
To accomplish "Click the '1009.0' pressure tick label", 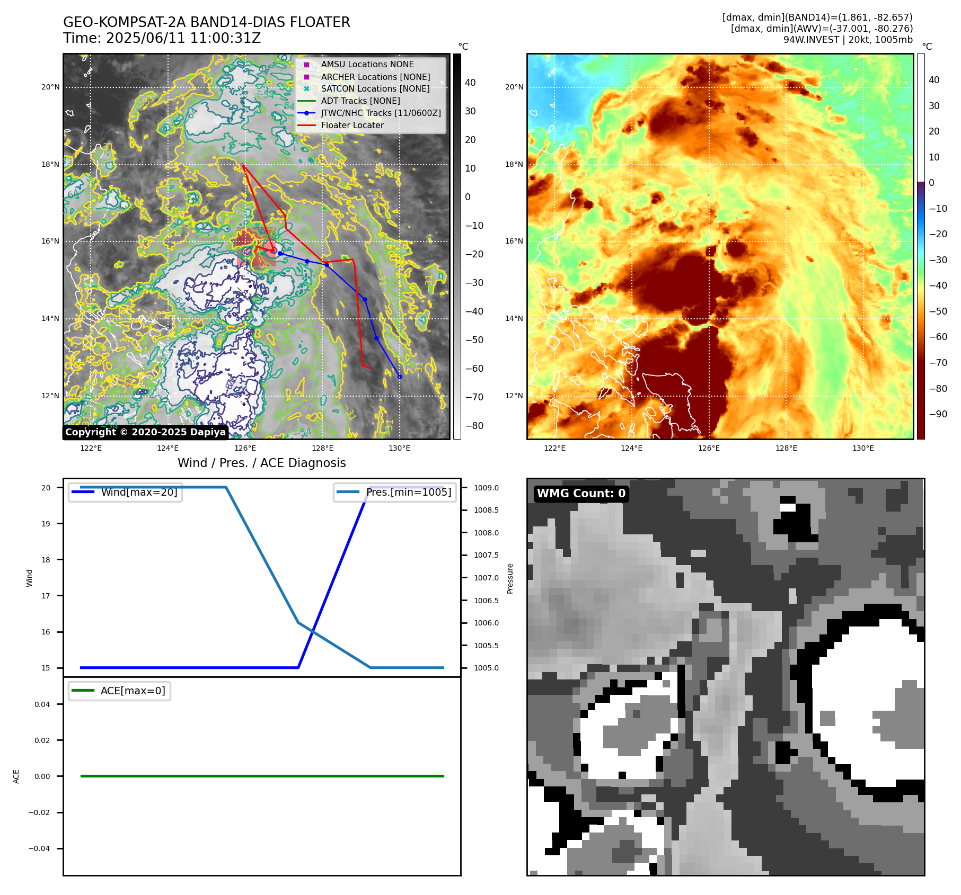I will coord(486,488).
